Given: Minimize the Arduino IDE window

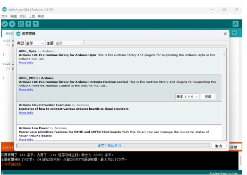Looking at the screenshot, I should click(x=212, y=9).
